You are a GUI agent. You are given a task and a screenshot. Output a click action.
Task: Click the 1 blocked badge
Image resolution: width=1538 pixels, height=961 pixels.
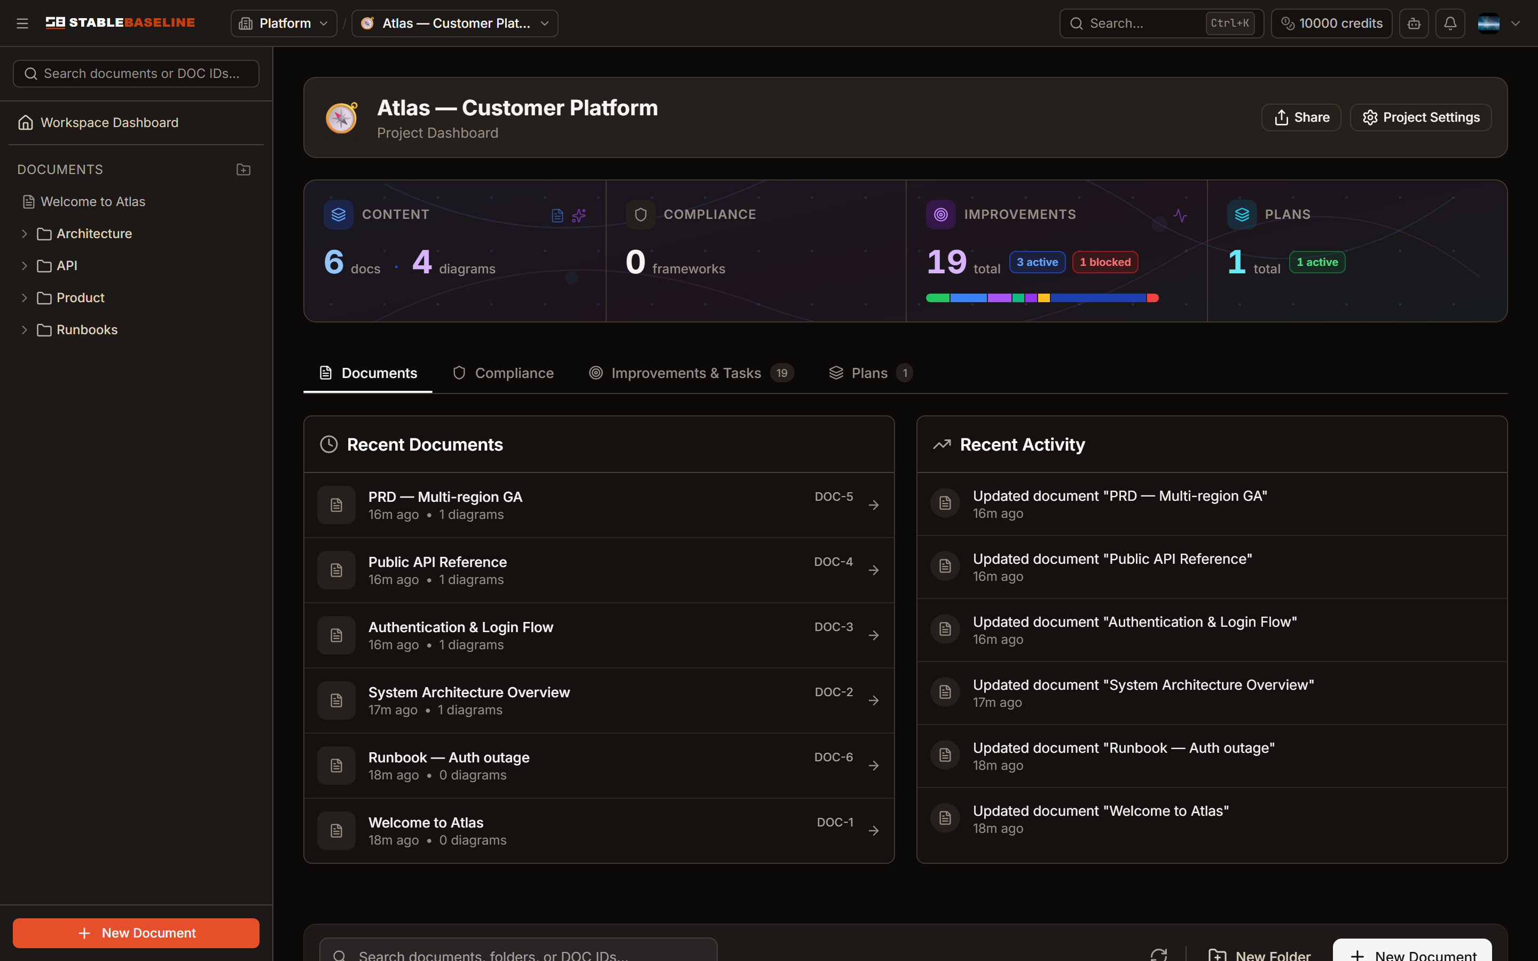point(1105,262)
